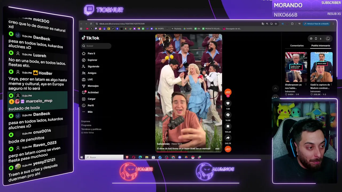342x192 pixels.
Task: Open the X bookmark in bookmarks bar
Action: tap(91, 29)
